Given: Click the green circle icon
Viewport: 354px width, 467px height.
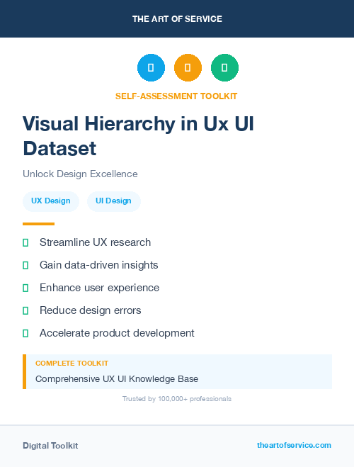Looking at the screenshot, I should point(224,67).
